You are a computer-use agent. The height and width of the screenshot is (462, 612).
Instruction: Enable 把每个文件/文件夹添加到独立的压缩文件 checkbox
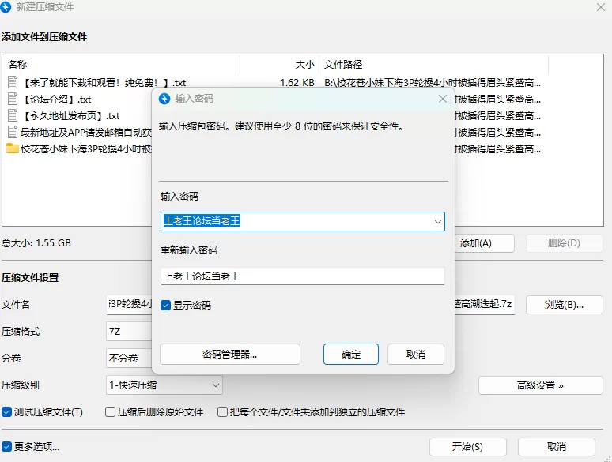[x=222, y=411]
